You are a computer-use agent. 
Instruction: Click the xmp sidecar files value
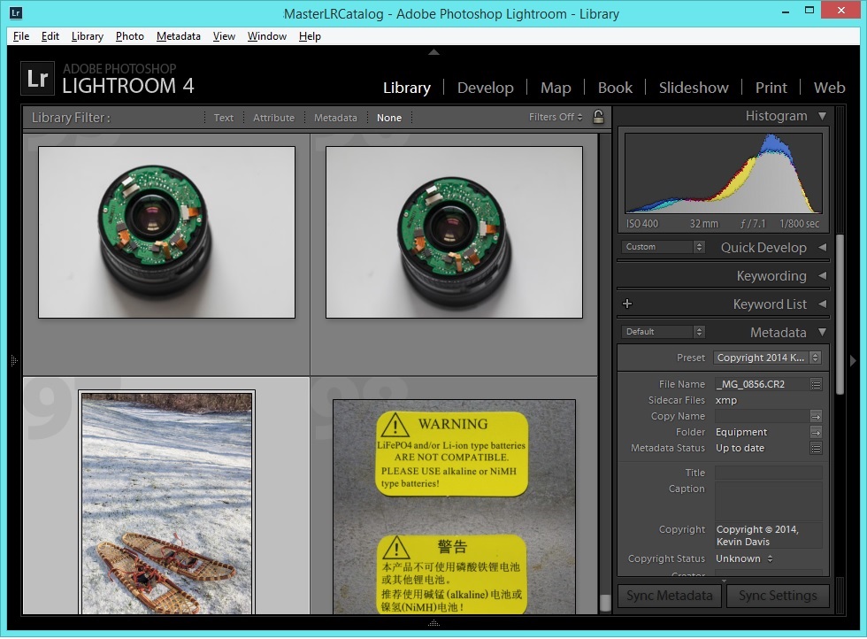click(726, 400)
